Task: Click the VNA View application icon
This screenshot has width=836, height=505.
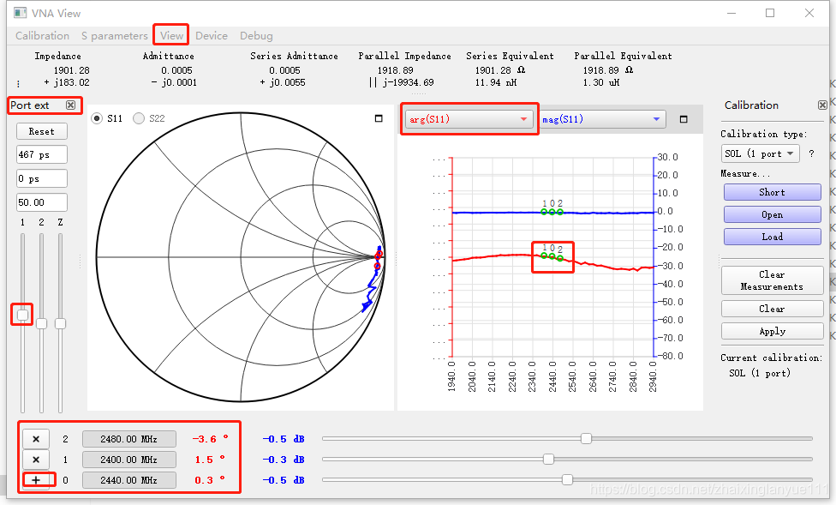Action: click(x=21, y=13)
